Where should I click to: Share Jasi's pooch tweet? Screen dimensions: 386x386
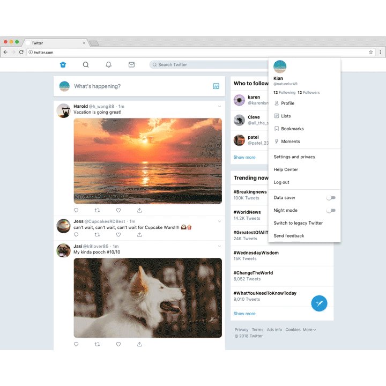tap(139, 344)
